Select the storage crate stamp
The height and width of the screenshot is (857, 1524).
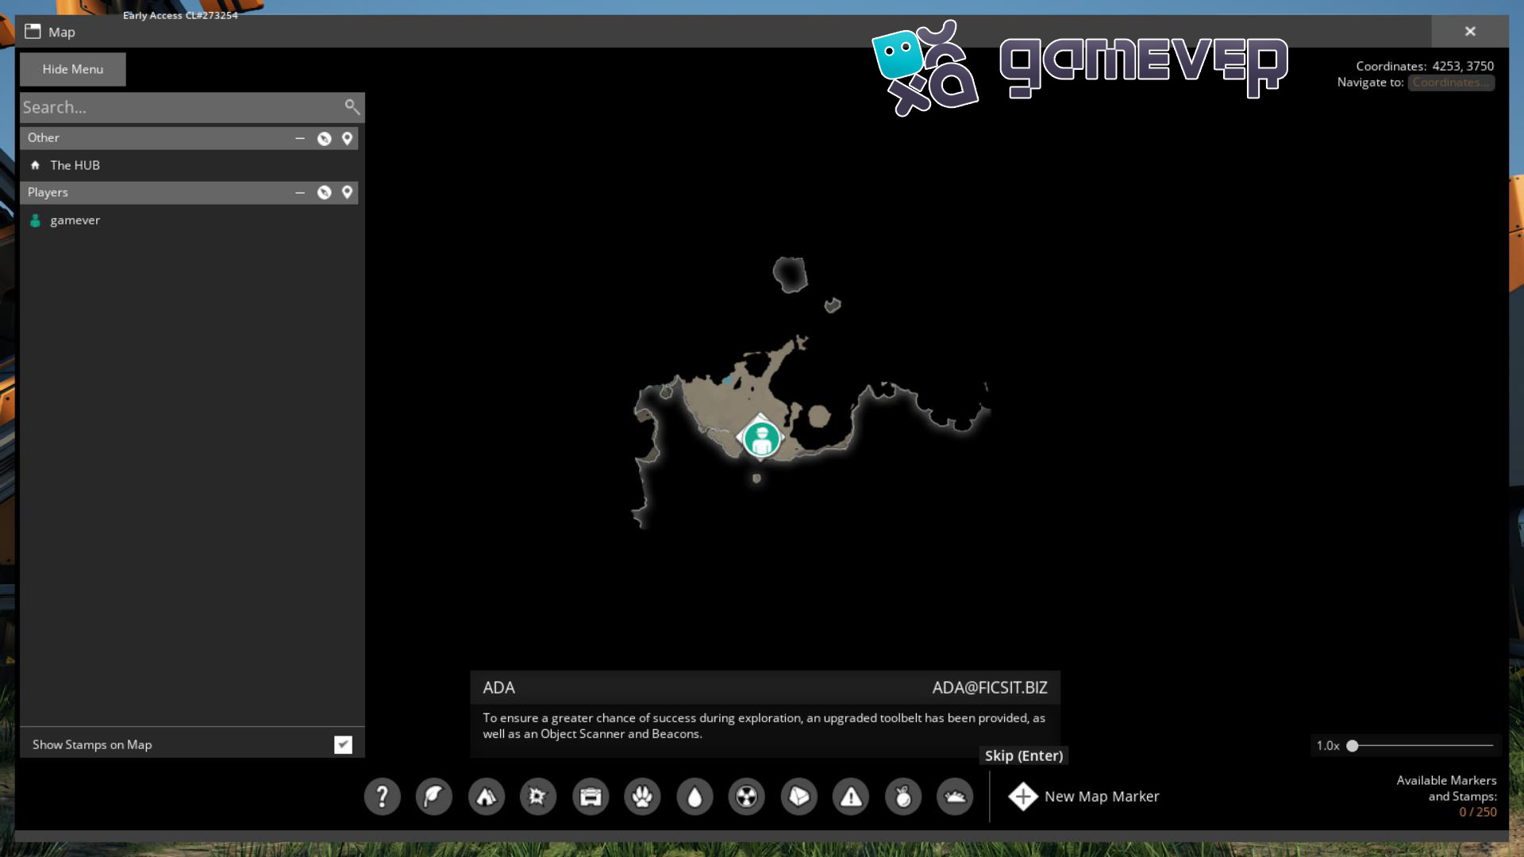pyautogui.click(x=591, y=796)
